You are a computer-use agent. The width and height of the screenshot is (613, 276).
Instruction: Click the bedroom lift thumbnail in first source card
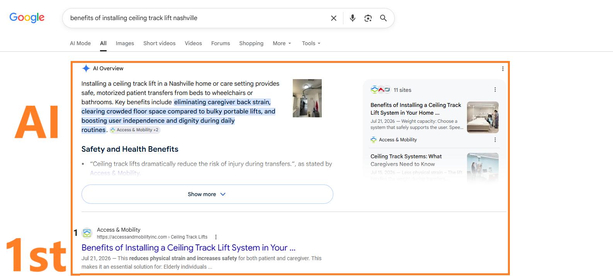pos(482,117)
